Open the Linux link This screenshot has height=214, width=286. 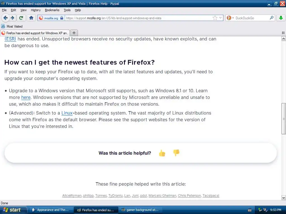click(x=67, y=113)
